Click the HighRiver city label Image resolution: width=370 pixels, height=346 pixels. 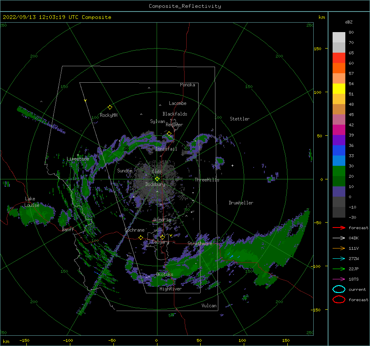[x=171, y=289]
